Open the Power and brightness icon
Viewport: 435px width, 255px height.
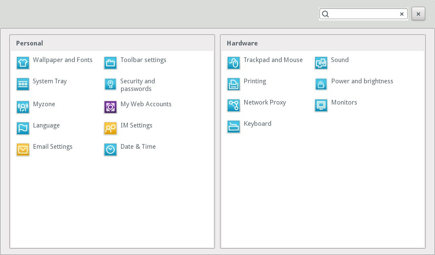point(321,84)
